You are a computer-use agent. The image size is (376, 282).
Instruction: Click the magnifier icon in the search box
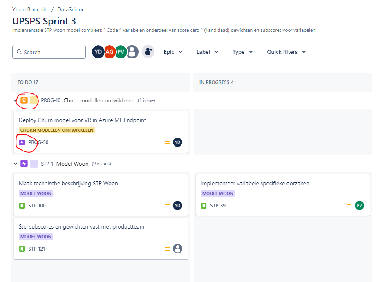tap(19, 52)
